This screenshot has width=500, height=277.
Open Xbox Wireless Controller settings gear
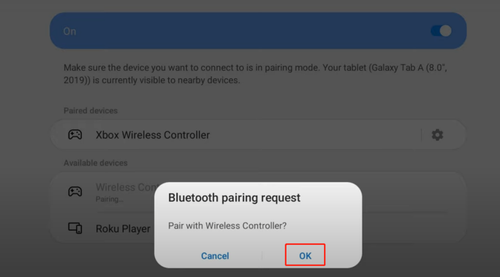click(437, 135)
